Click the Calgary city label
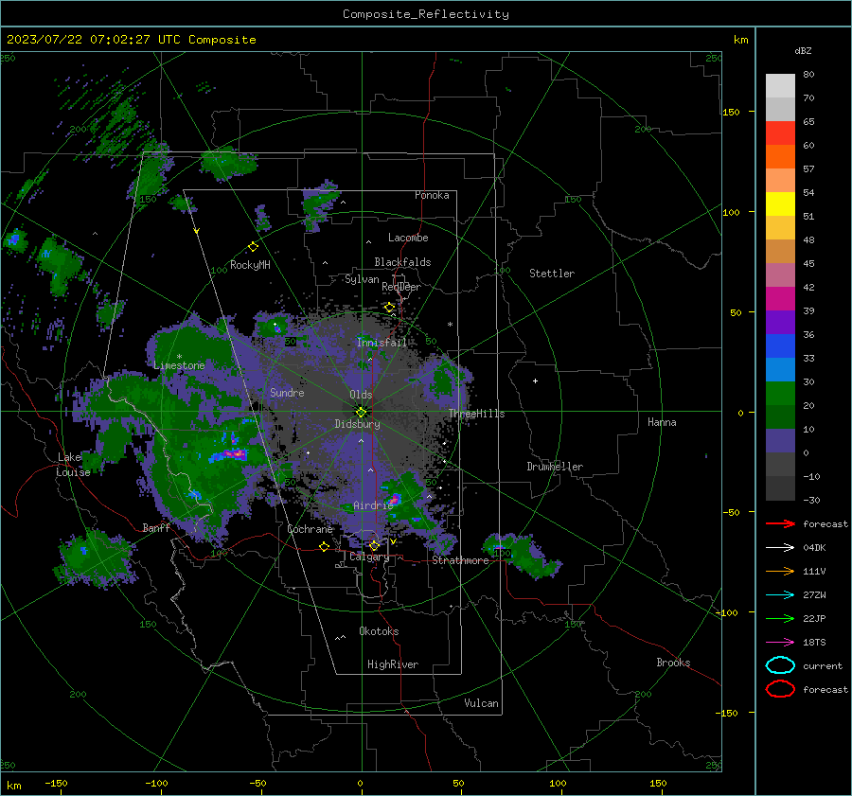852x796 pixels. pyautogui.click(x=369, y=557)
